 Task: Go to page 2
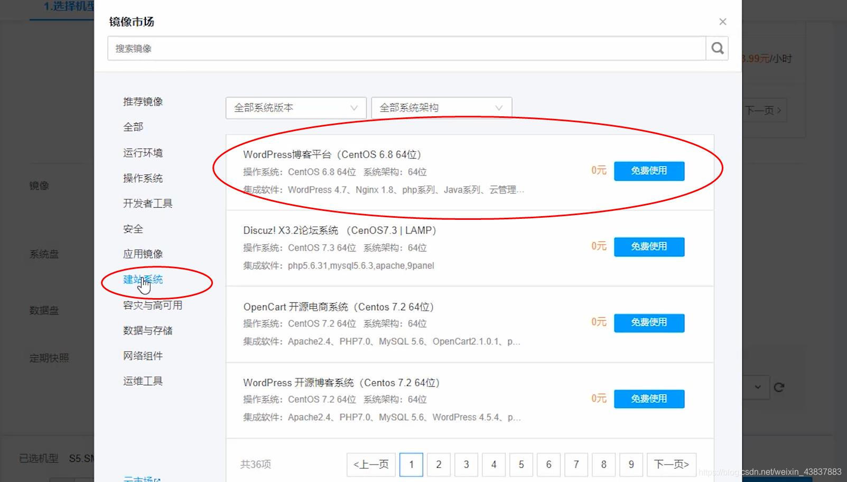point(439,465)
